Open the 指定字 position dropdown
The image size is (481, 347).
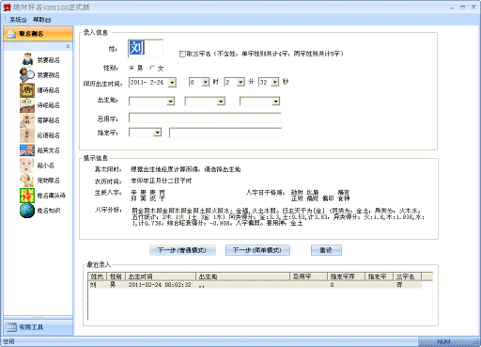158,133
